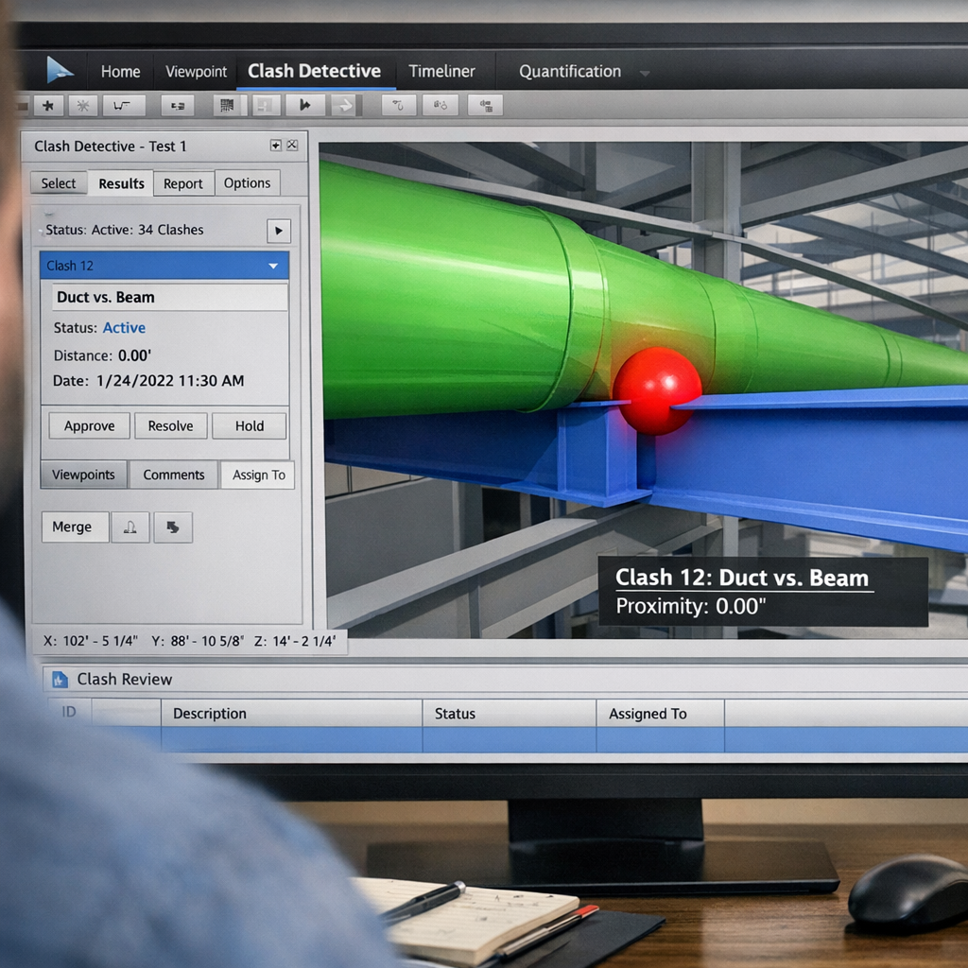Screen dimensions: 968x968
Task: Click the icon button right of Merge
Action: click(130, 527)
